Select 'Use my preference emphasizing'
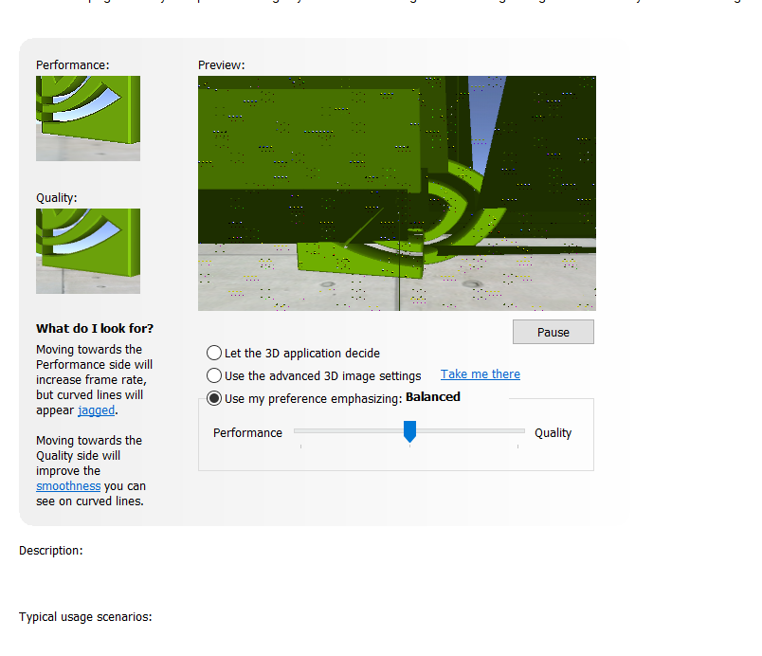Viewport: 762px width, 656px height. tap(214, 398)
